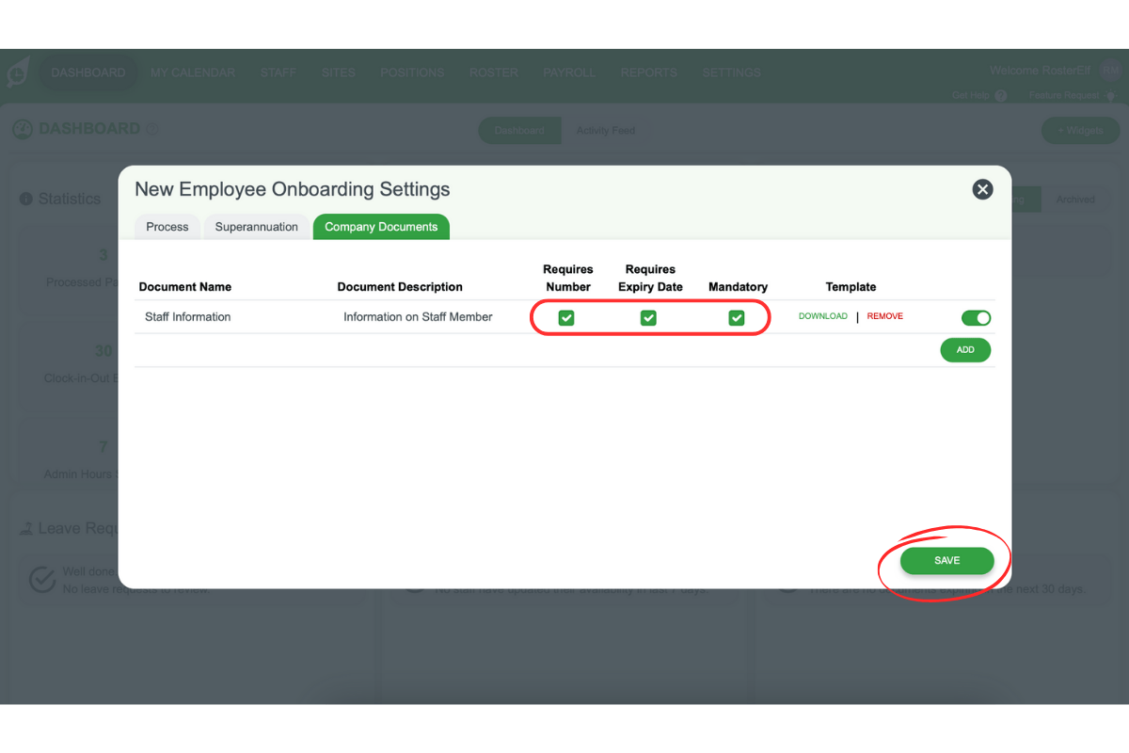Click the Archived tab in background
1129x753 pixels.
1075,200
